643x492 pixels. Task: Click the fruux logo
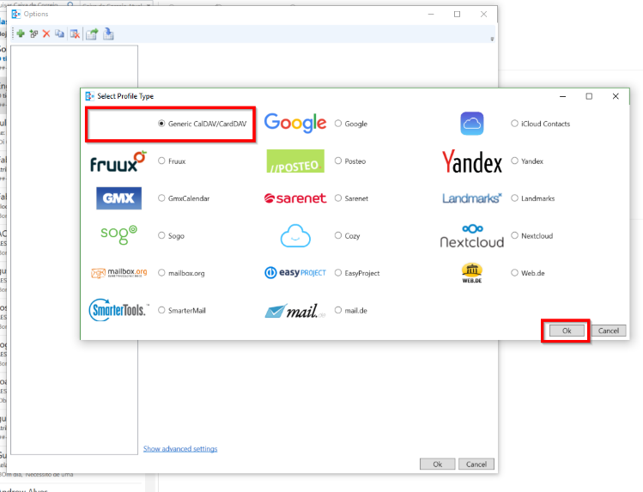[x=118, y=161]
